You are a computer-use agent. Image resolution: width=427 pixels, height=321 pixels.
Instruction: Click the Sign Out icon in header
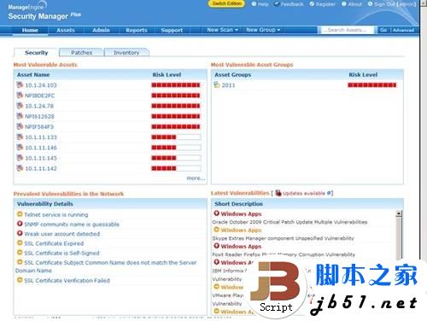(370, 4)
